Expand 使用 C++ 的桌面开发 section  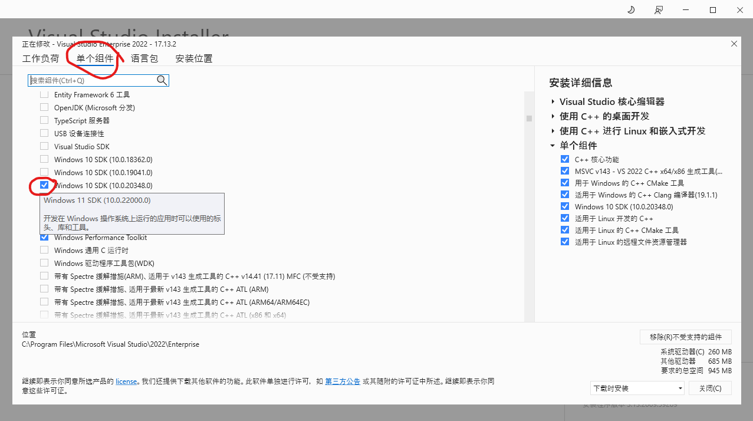pos(553,116)
